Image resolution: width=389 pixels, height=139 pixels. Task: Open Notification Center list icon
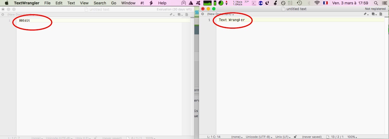pyautogui.click(x=384, y=3)
